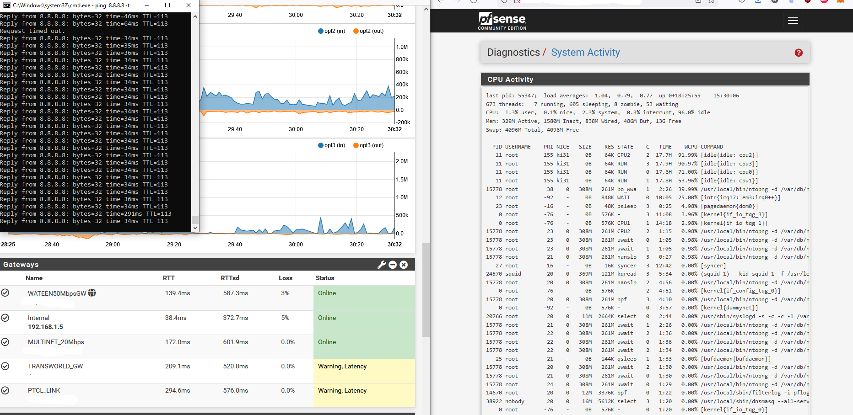
Task: Click the globe icon next to WATEEN50MbpsGW
Action: pyautogui.click(x=92, y=293)
